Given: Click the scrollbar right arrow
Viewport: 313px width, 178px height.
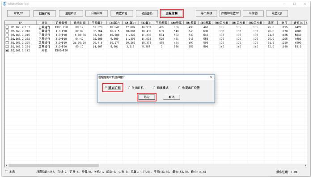Looking at the screenshot, I should point(305,165).
